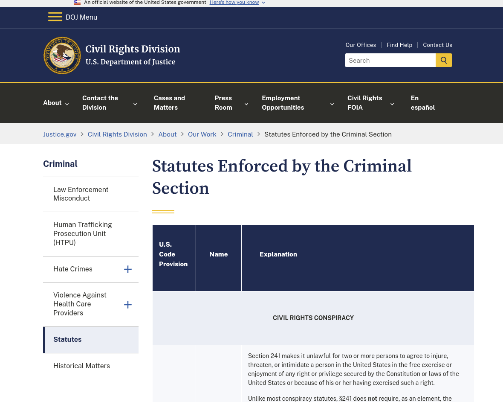This screenshot has width=503, height=402.
Task: Click the yellow search magnifier button
Action: tap(444, 60)
